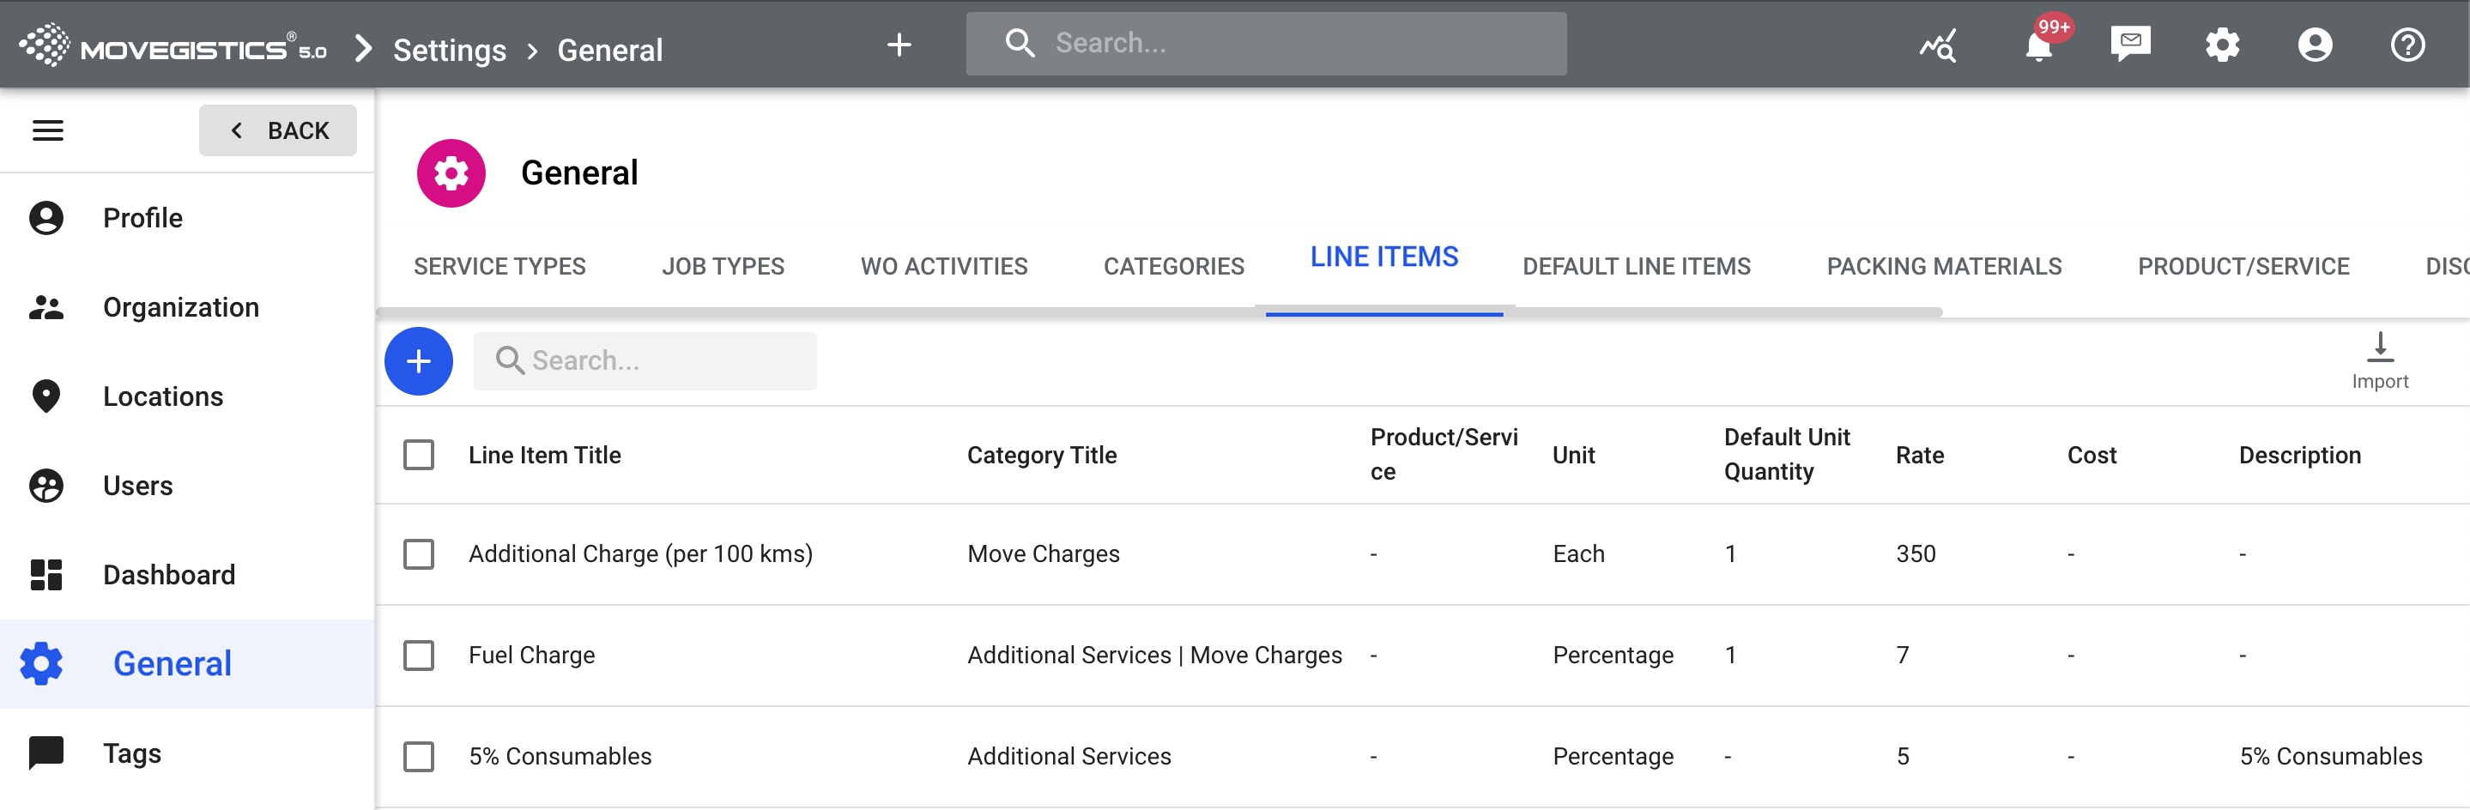
Task: Check the Fuel Charge row checkbox
Action: (418, 656)
